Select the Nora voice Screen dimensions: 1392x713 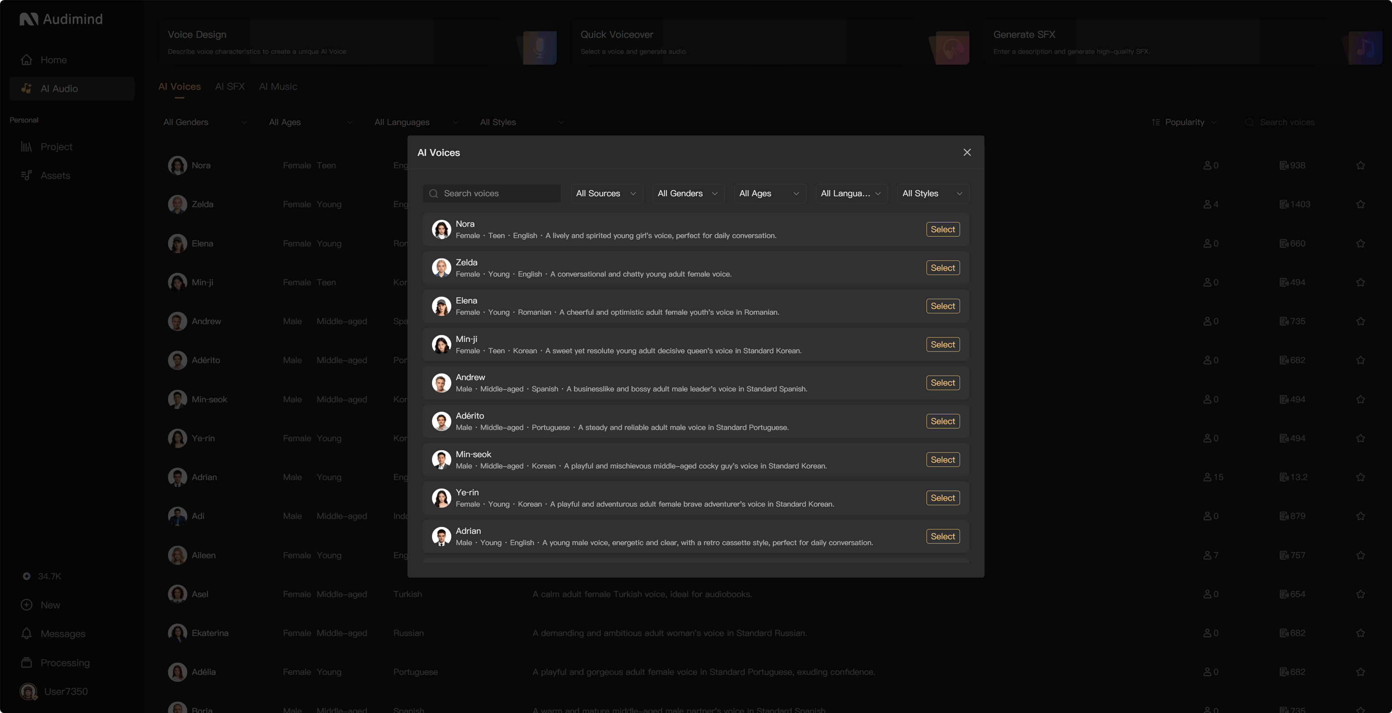pos(943,230)
